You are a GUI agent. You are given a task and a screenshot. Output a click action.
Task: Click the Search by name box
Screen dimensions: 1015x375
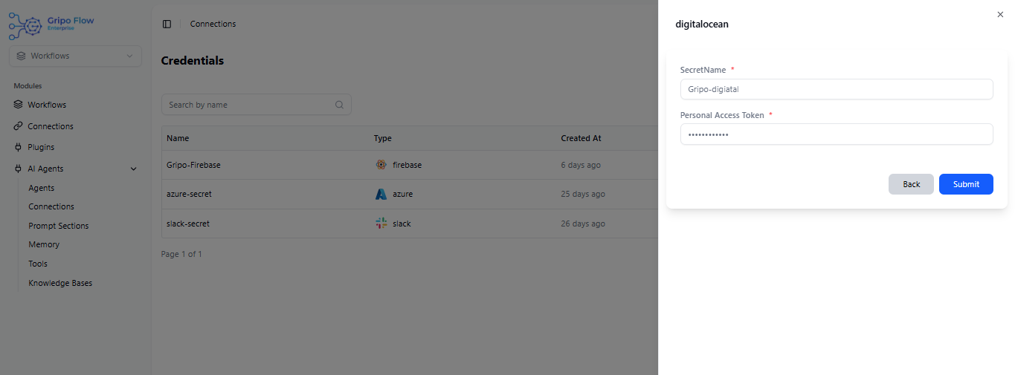tap(249, 105)
